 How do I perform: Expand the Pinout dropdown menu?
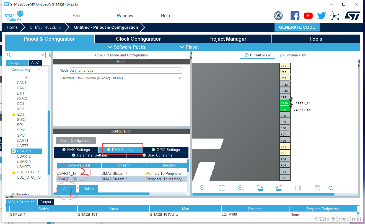189,47
